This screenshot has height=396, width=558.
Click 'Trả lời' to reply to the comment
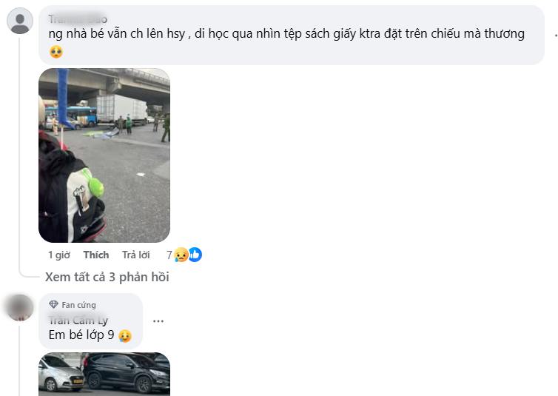point(136,255)
